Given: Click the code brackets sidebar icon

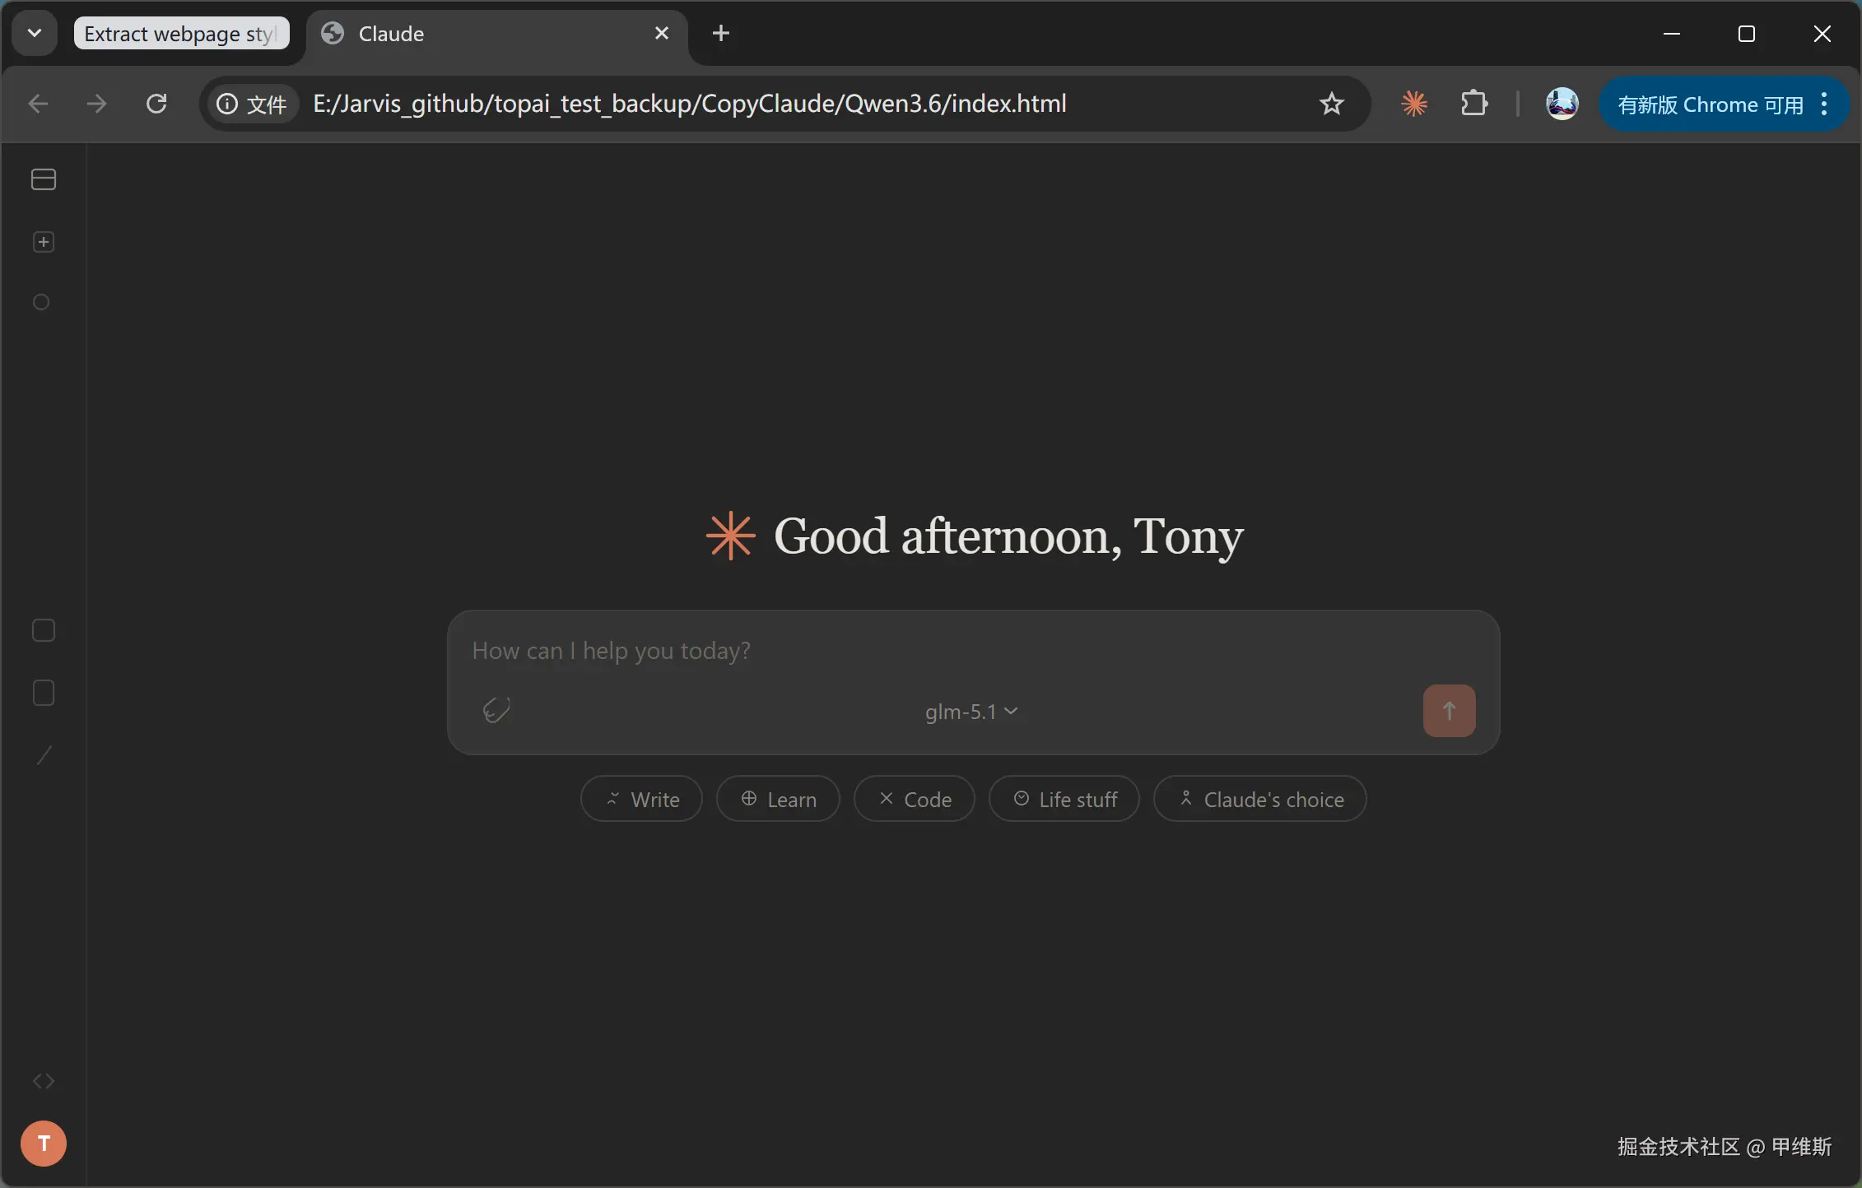Looking at the screenshot, I should click(44, 1081).
